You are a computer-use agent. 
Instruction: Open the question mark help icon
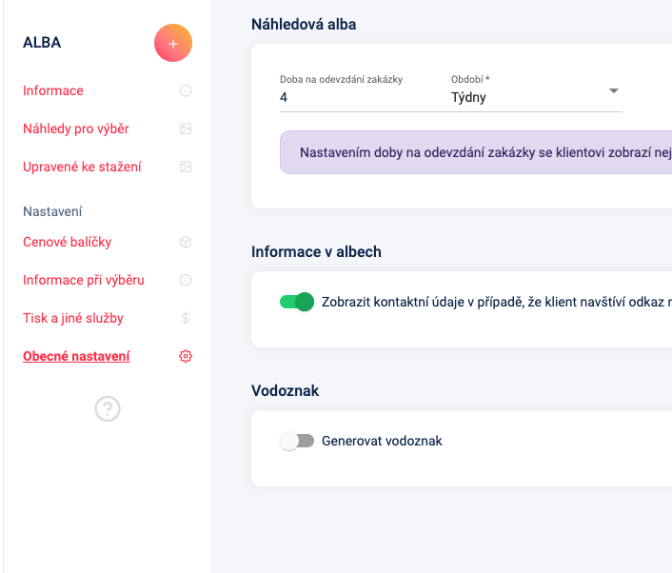tap(108, 408)
